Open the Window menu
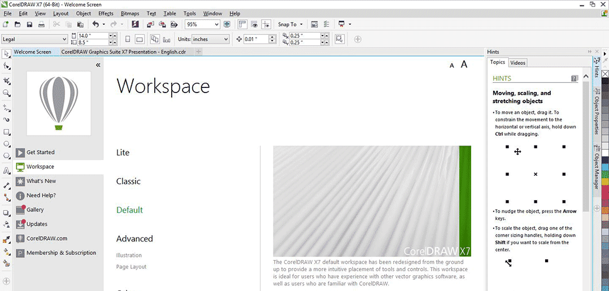This screenshot has width=609, height=291. 212,13
